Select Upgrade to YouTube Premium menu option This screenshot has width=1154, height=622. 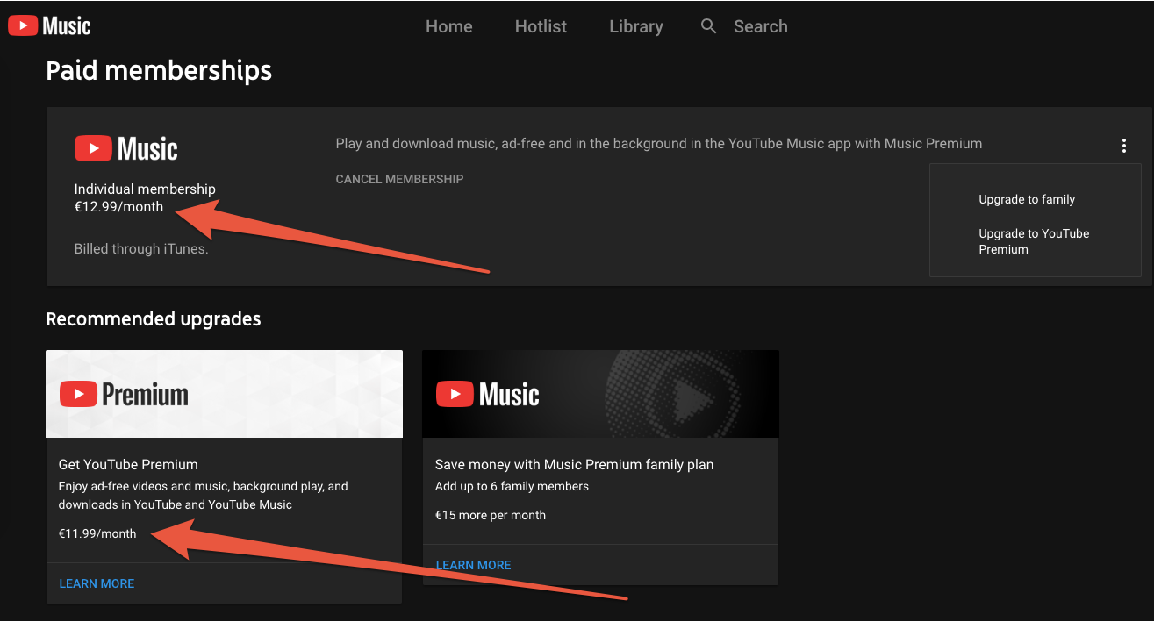pos(1034,241)
